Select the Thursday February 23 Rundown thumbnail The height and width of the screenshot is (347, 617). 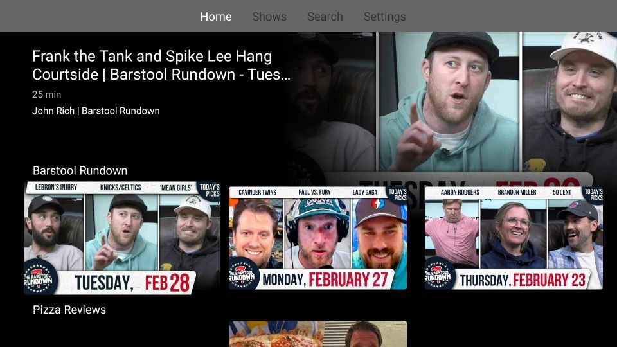tap(514, 238)
